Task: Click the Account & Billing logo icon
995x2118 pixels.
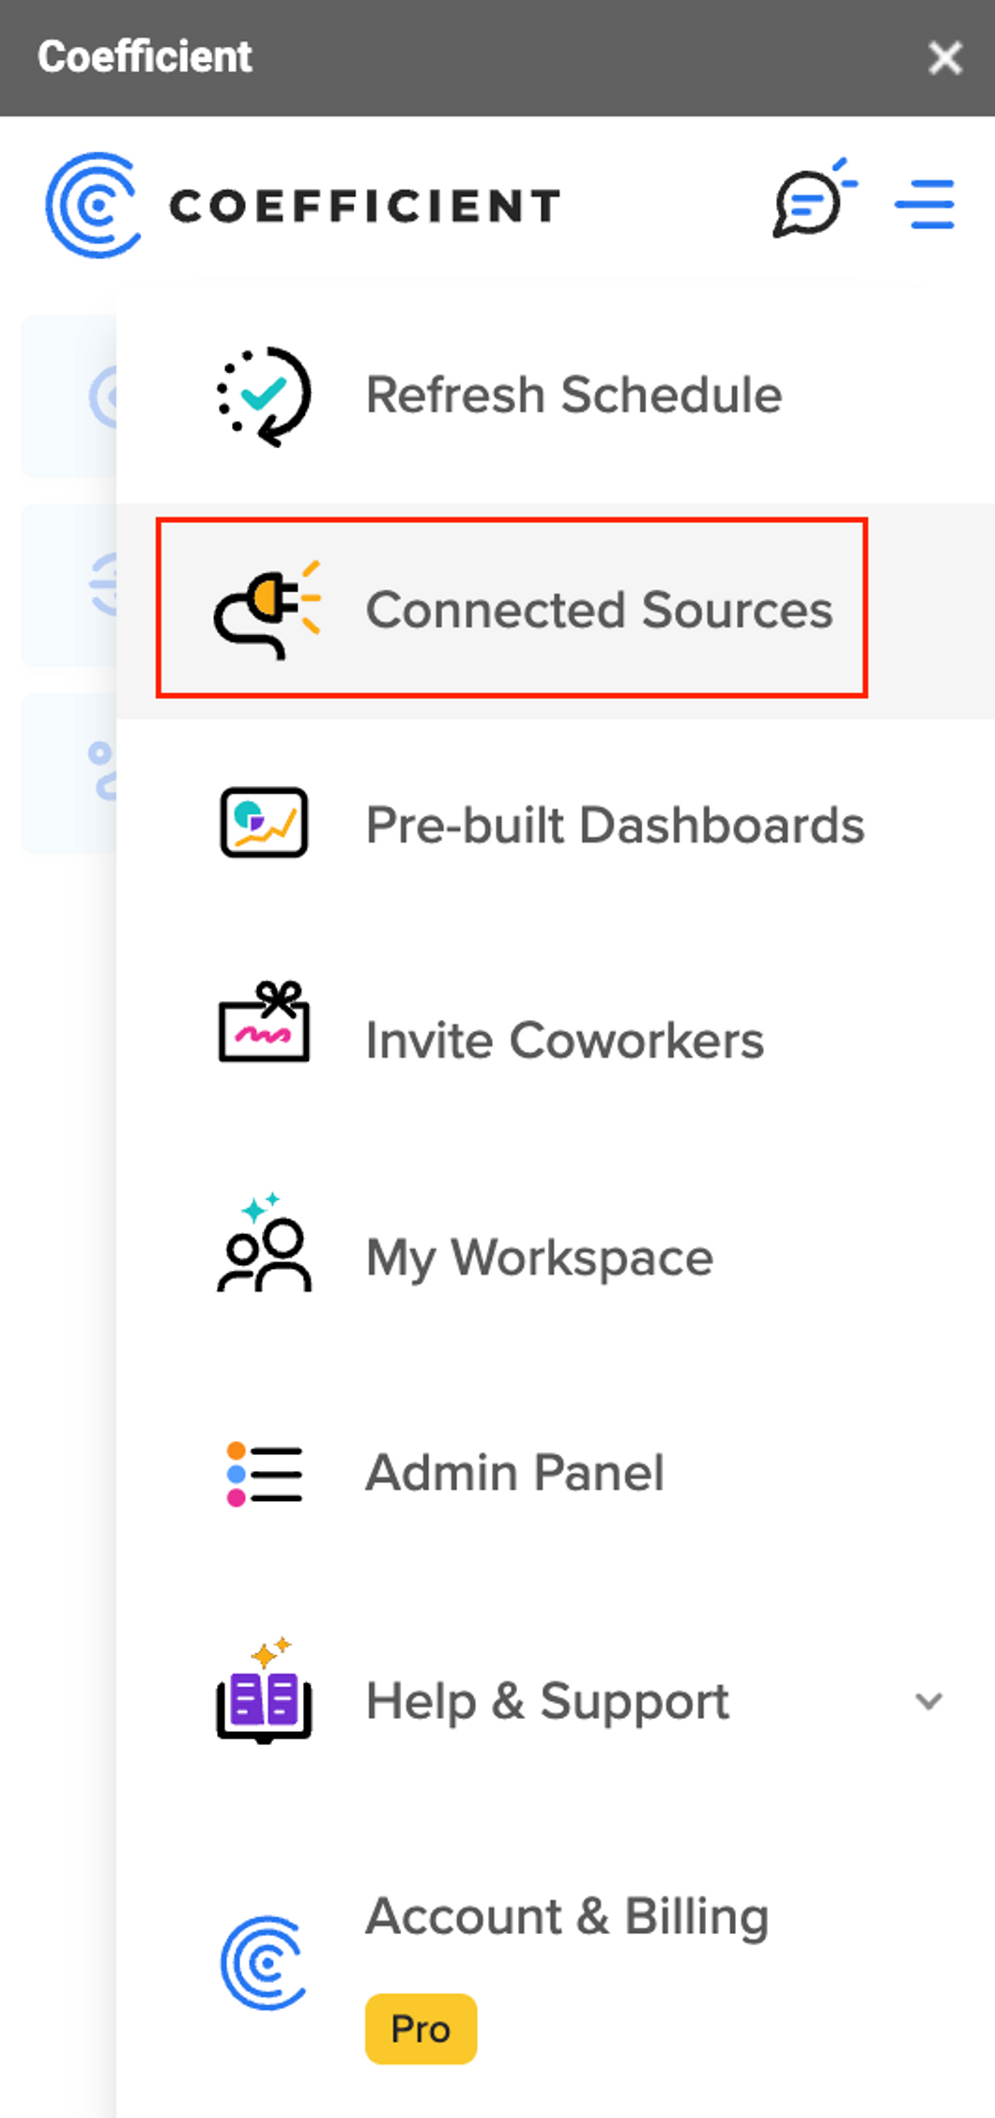Action: click(264, 1962)
